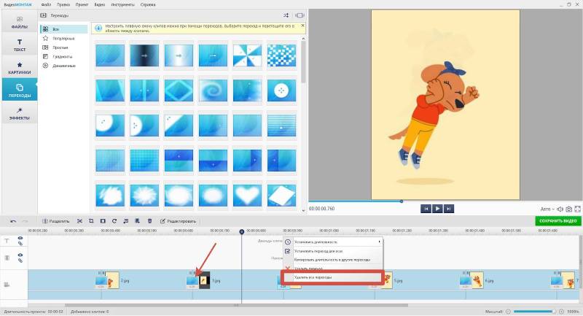Screen dimensions: 583x316
Task: Select the diamond outline transition thumbnail
Action: [179, 90]
